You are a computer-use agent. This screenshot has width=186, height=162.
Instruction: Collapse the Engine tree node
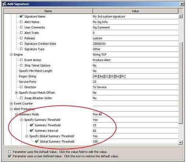pyautogui.click(x=11, y=54)
